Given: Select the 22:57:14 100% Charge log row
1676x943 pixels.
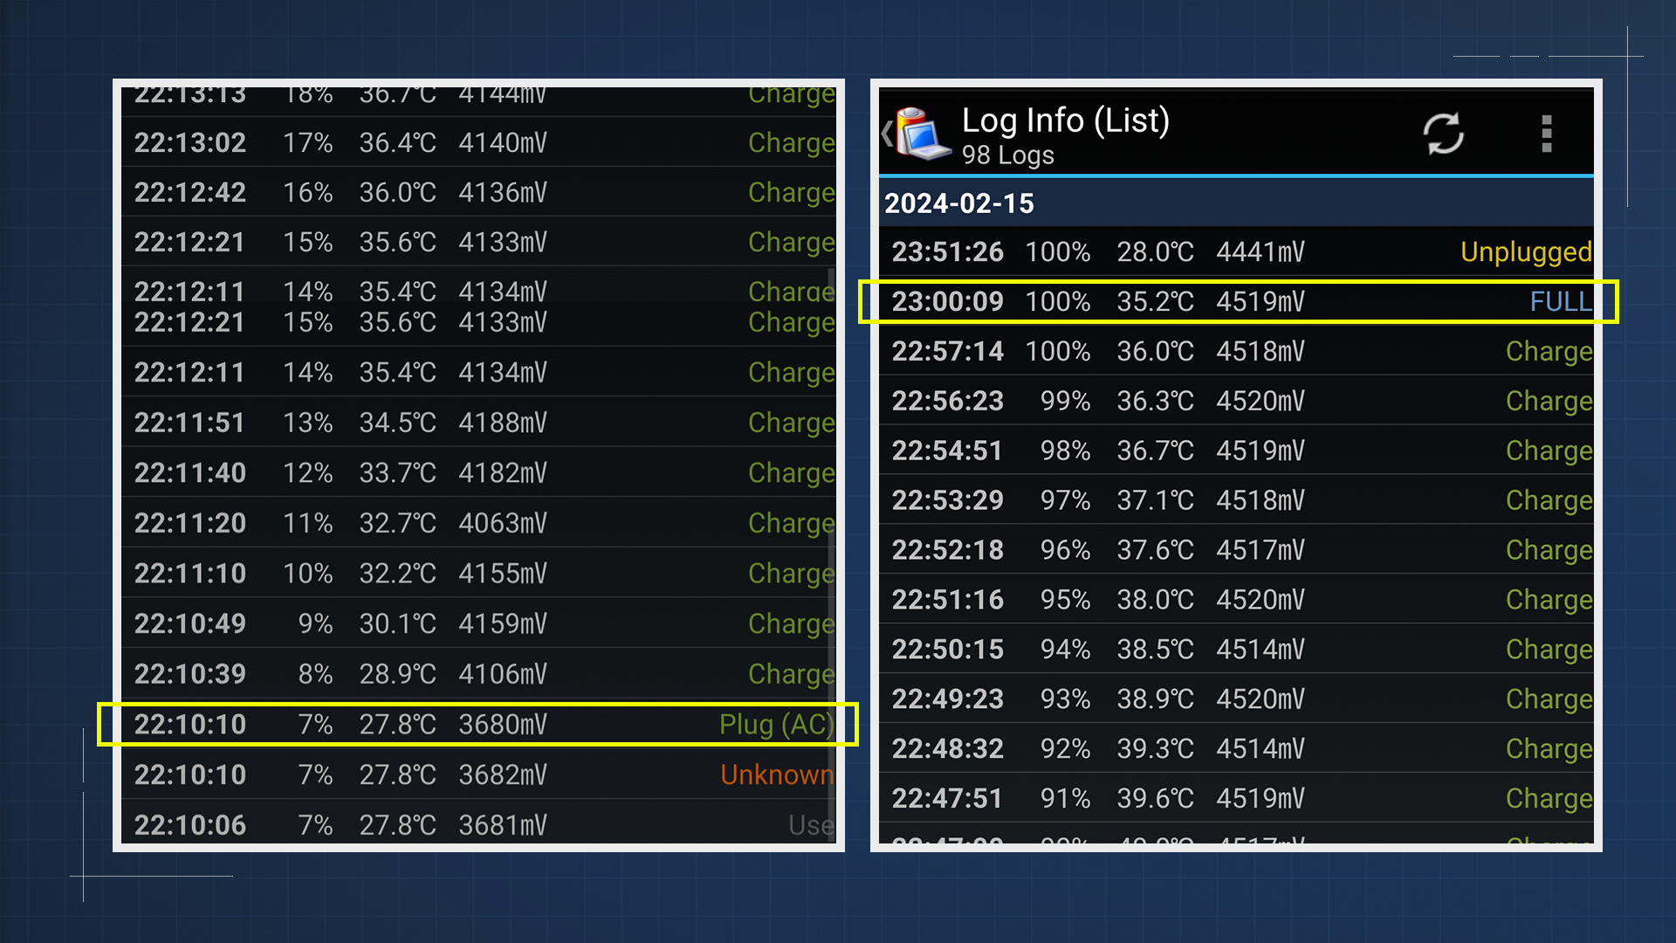Looking at the screenshot, I should pyautogui.click(x=1236, y=351).
